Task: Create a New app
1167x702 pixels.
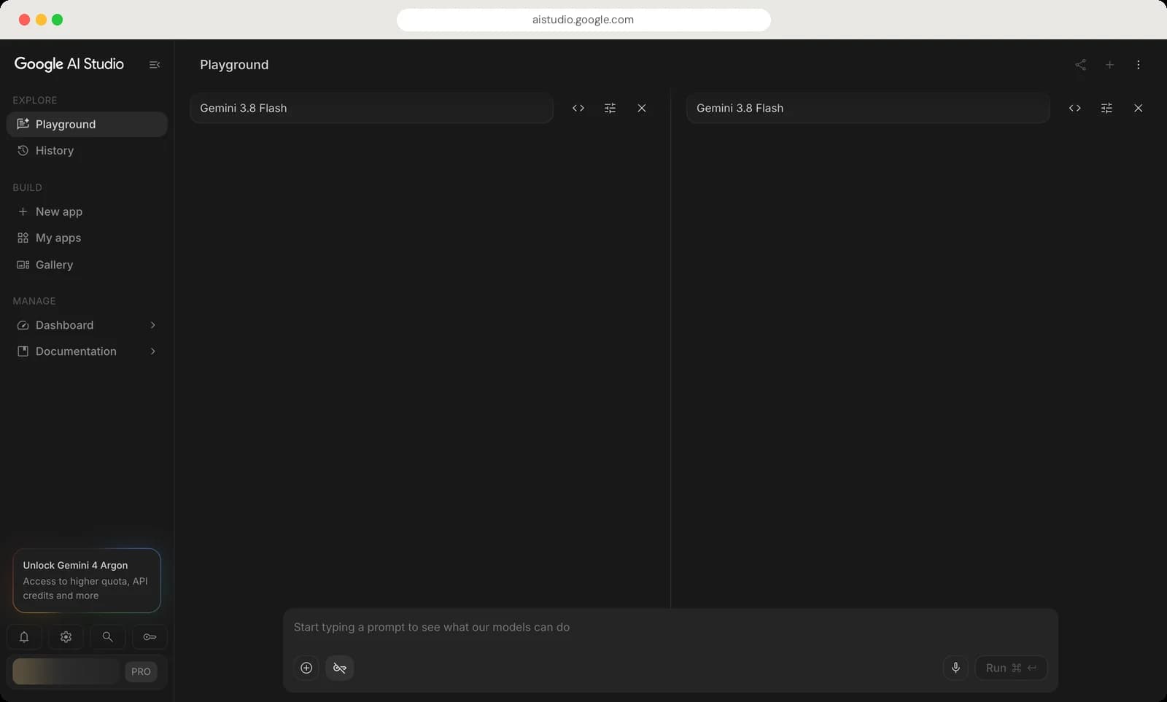Action: pyautogui.click(x=87, y=211)
